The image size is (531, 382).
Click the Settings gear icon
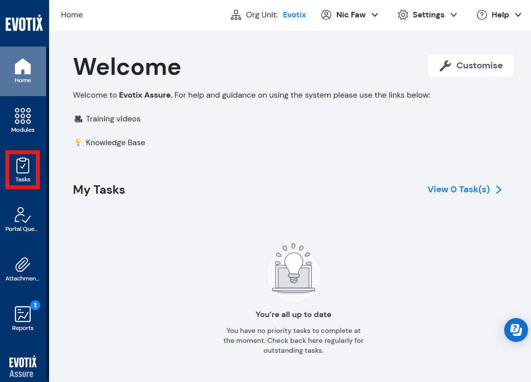403,15
